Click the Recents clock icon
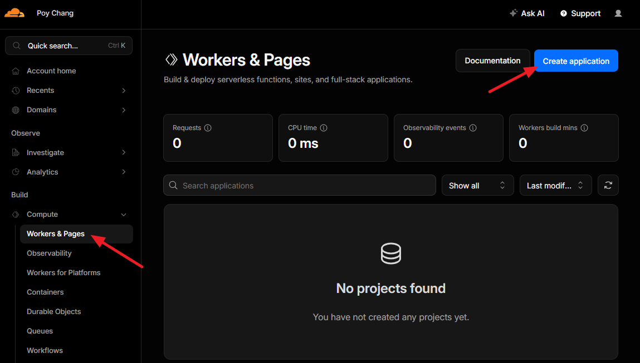Viewport: 640px width, 363px height. [x=16, y=91]
